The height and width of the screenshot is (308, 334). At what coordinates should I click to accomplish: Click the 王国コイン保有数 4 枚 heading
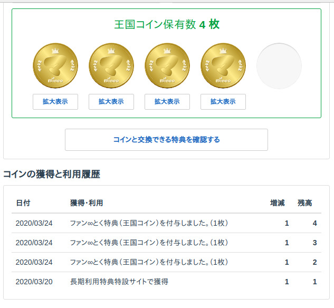166,24
